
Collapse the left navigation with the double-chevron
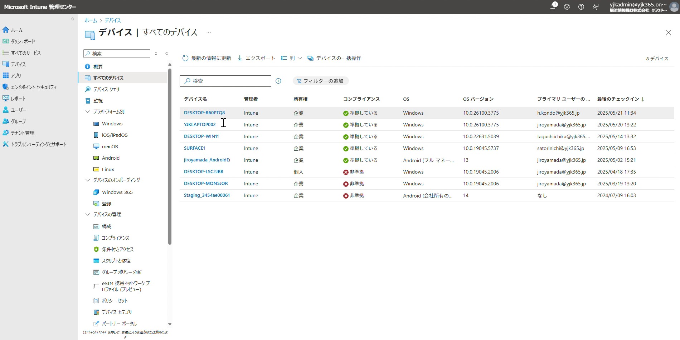[x=73, y=19]
